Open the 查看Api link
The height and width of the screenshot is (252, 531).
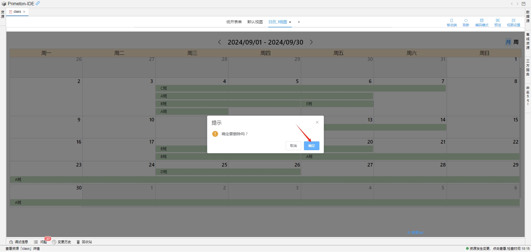point(415,233)
